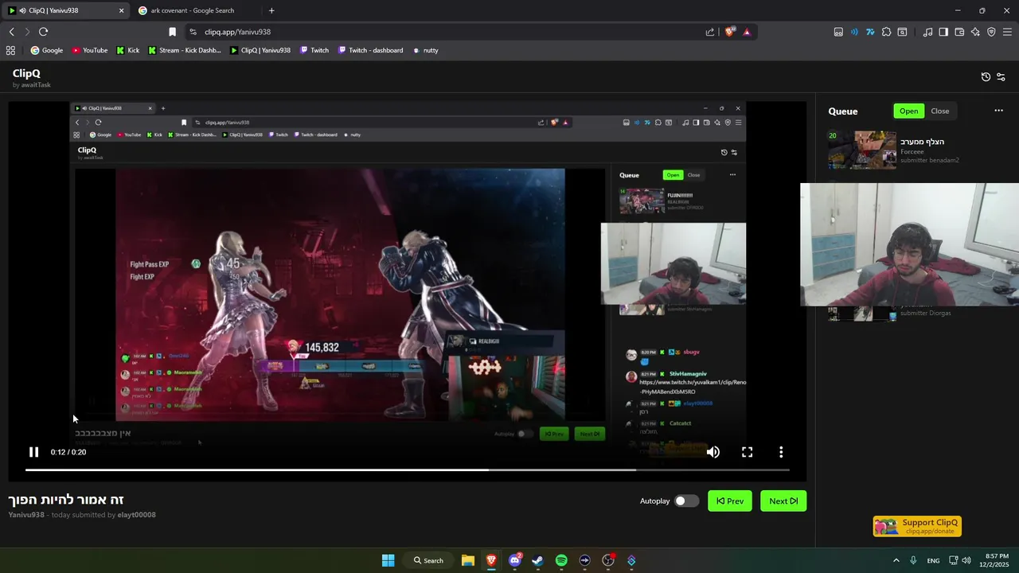
Task: Open a new browser tab
Action: click(271, 10)
